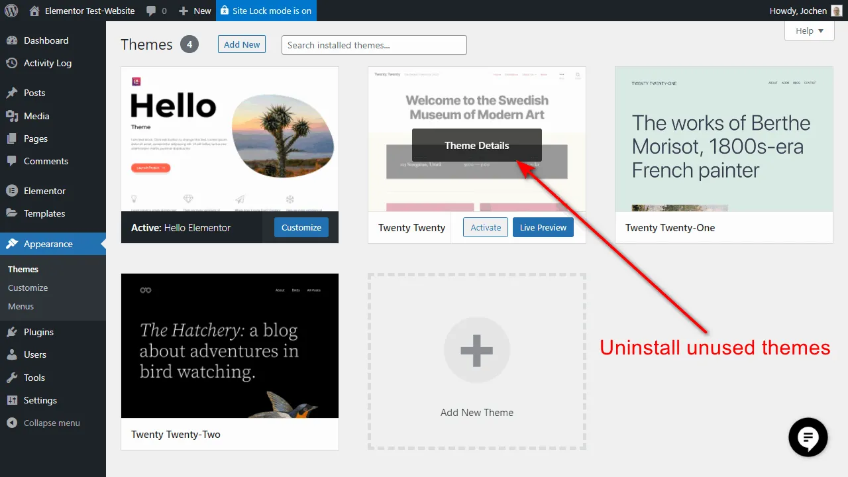This screenshot has height=477, width=848.
Task: Go to Posts in the sidebar
Action: 53,93
